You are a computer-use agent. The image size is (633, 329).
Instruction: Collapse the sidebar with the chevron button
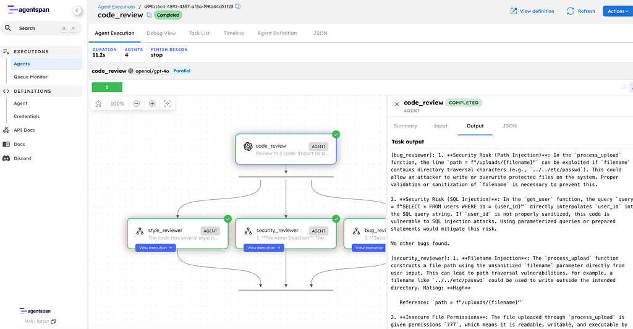(77, 11)
